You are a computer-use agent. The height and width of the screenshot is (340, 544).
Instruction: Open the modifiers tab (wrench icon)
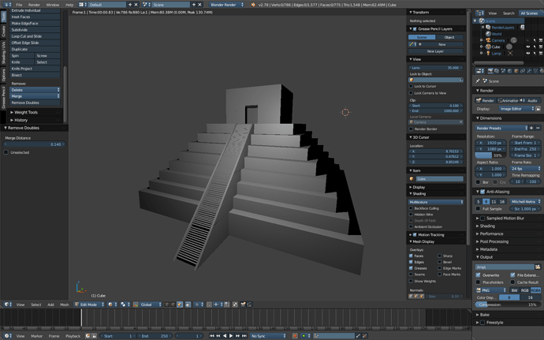click(x=530, y=71)
